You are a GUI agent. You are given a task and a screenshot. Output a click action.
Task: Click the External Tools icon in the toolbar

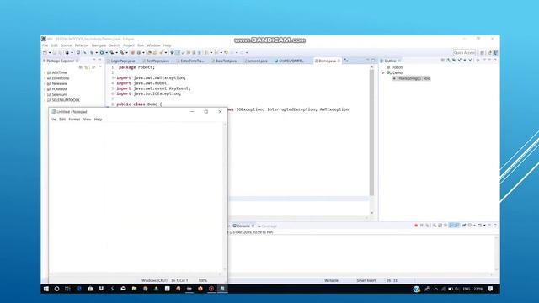121,52
